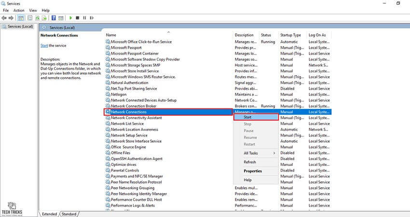Screen dimensions: 410x217
Task: Click the gear icon beside Microsoft Passport
Action: pos(108,48)
